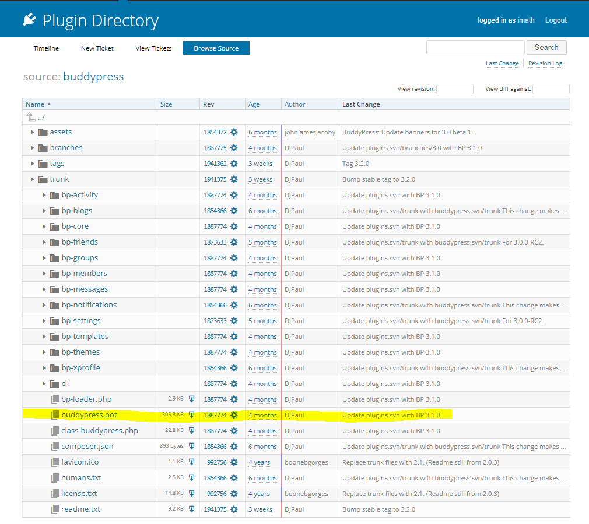Viewport: 589px width, 524px height.
Task: Open the Plugin Directory title link
Action: [x=101, y=20]
